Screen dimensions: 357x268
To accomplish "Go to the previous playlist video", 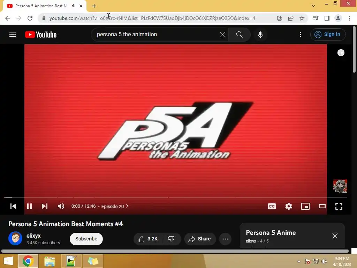I will [13, 206].
